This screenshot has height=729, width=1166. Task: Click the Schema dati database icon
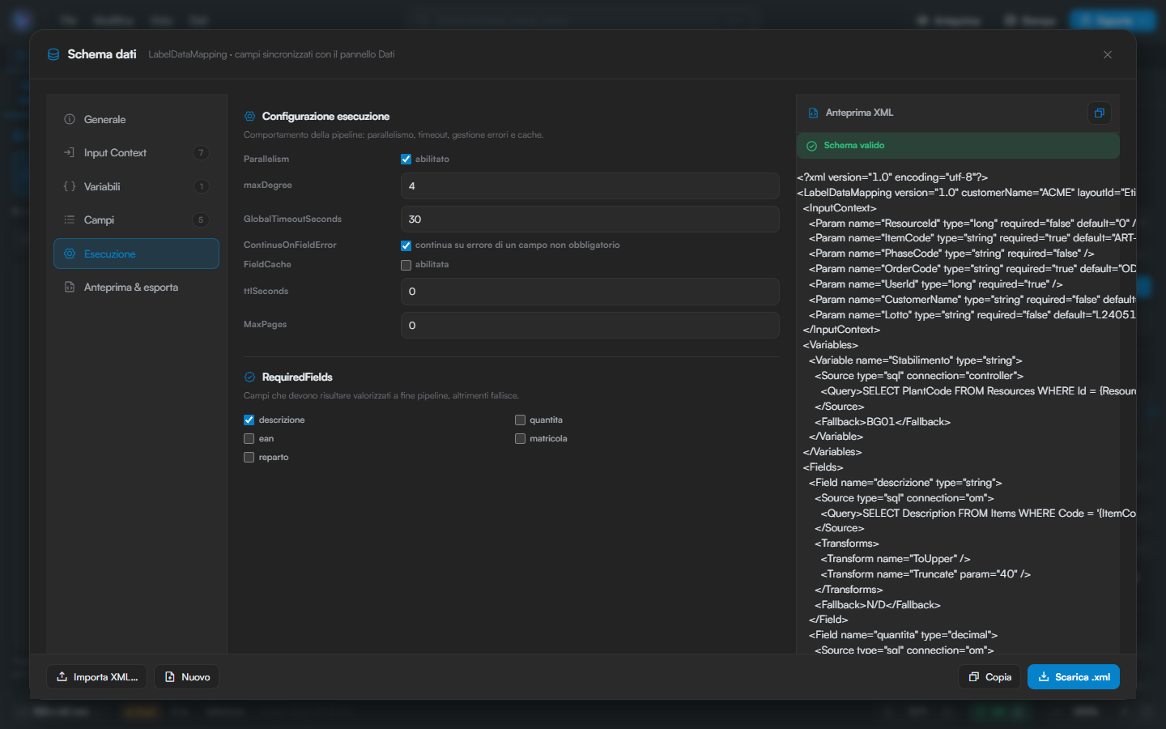pos(53,54)
